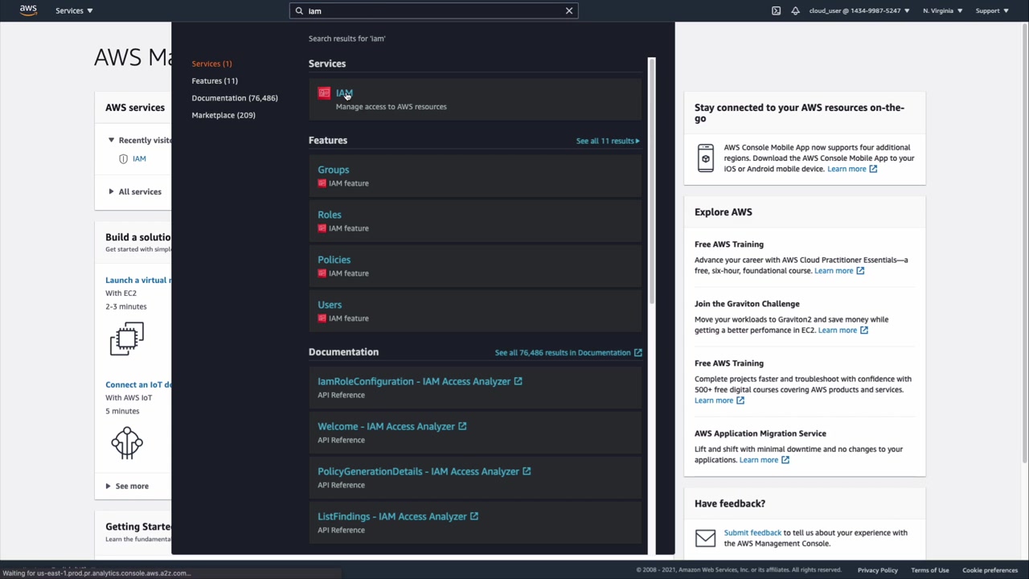1029x579 pixels.
Task: Open the Groups IAM feature
Action: pos(333,170)
